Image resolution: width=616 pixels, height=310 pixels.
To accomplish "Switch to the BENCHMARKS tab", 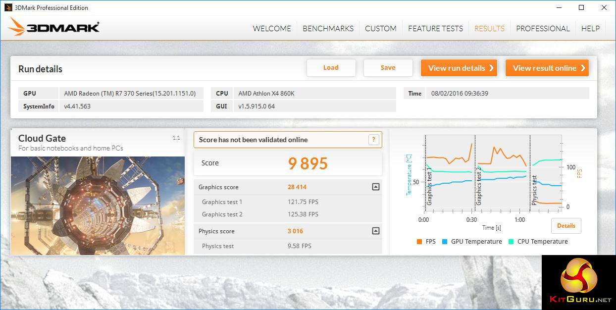I will pos(328,29).
